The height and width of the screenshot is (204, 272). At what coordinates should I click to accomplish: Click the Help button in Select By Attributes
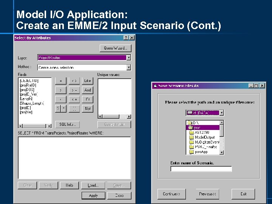tap(70, 185)
